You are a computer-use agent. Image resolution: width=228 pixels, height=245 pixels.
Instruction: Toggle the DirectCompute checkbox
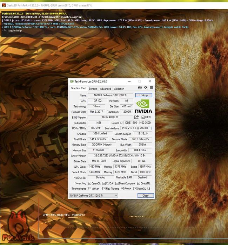point(117,183)
